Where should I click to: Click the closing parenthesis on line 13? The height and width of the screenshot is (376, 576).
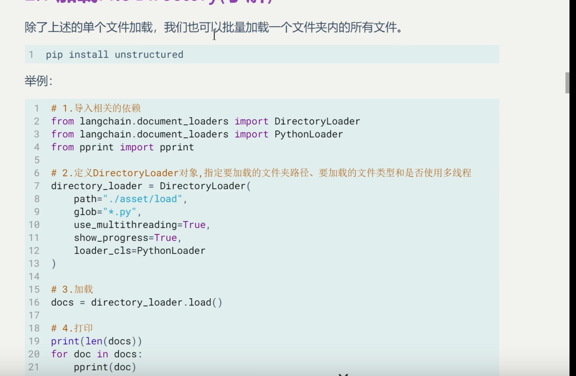coord(53,264)
